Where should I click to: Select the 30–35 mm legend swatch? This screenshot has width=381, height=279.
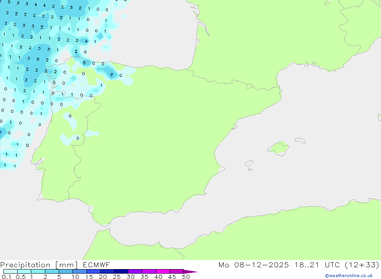(x=135, y=271)
